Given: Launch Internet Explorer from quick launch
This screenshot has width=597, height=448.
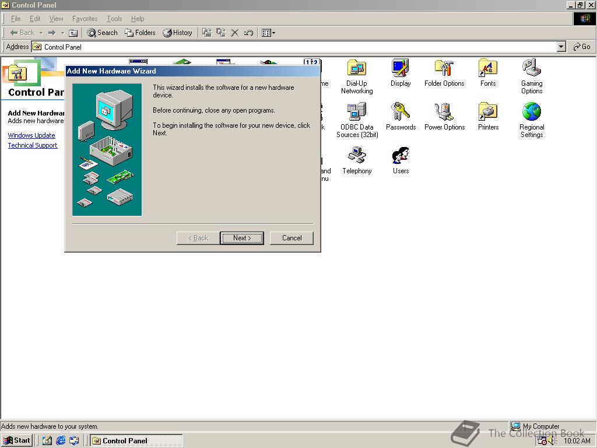Looking at the screenshot, I should [x=61, y=440].
